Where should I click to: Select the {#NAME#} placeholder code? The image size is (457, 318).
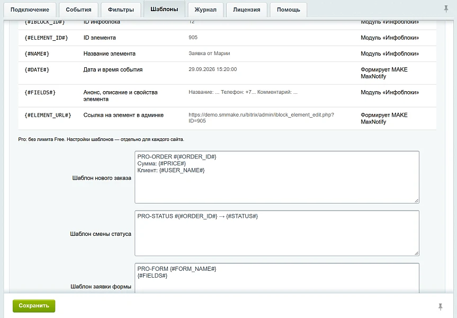[37, 54]
